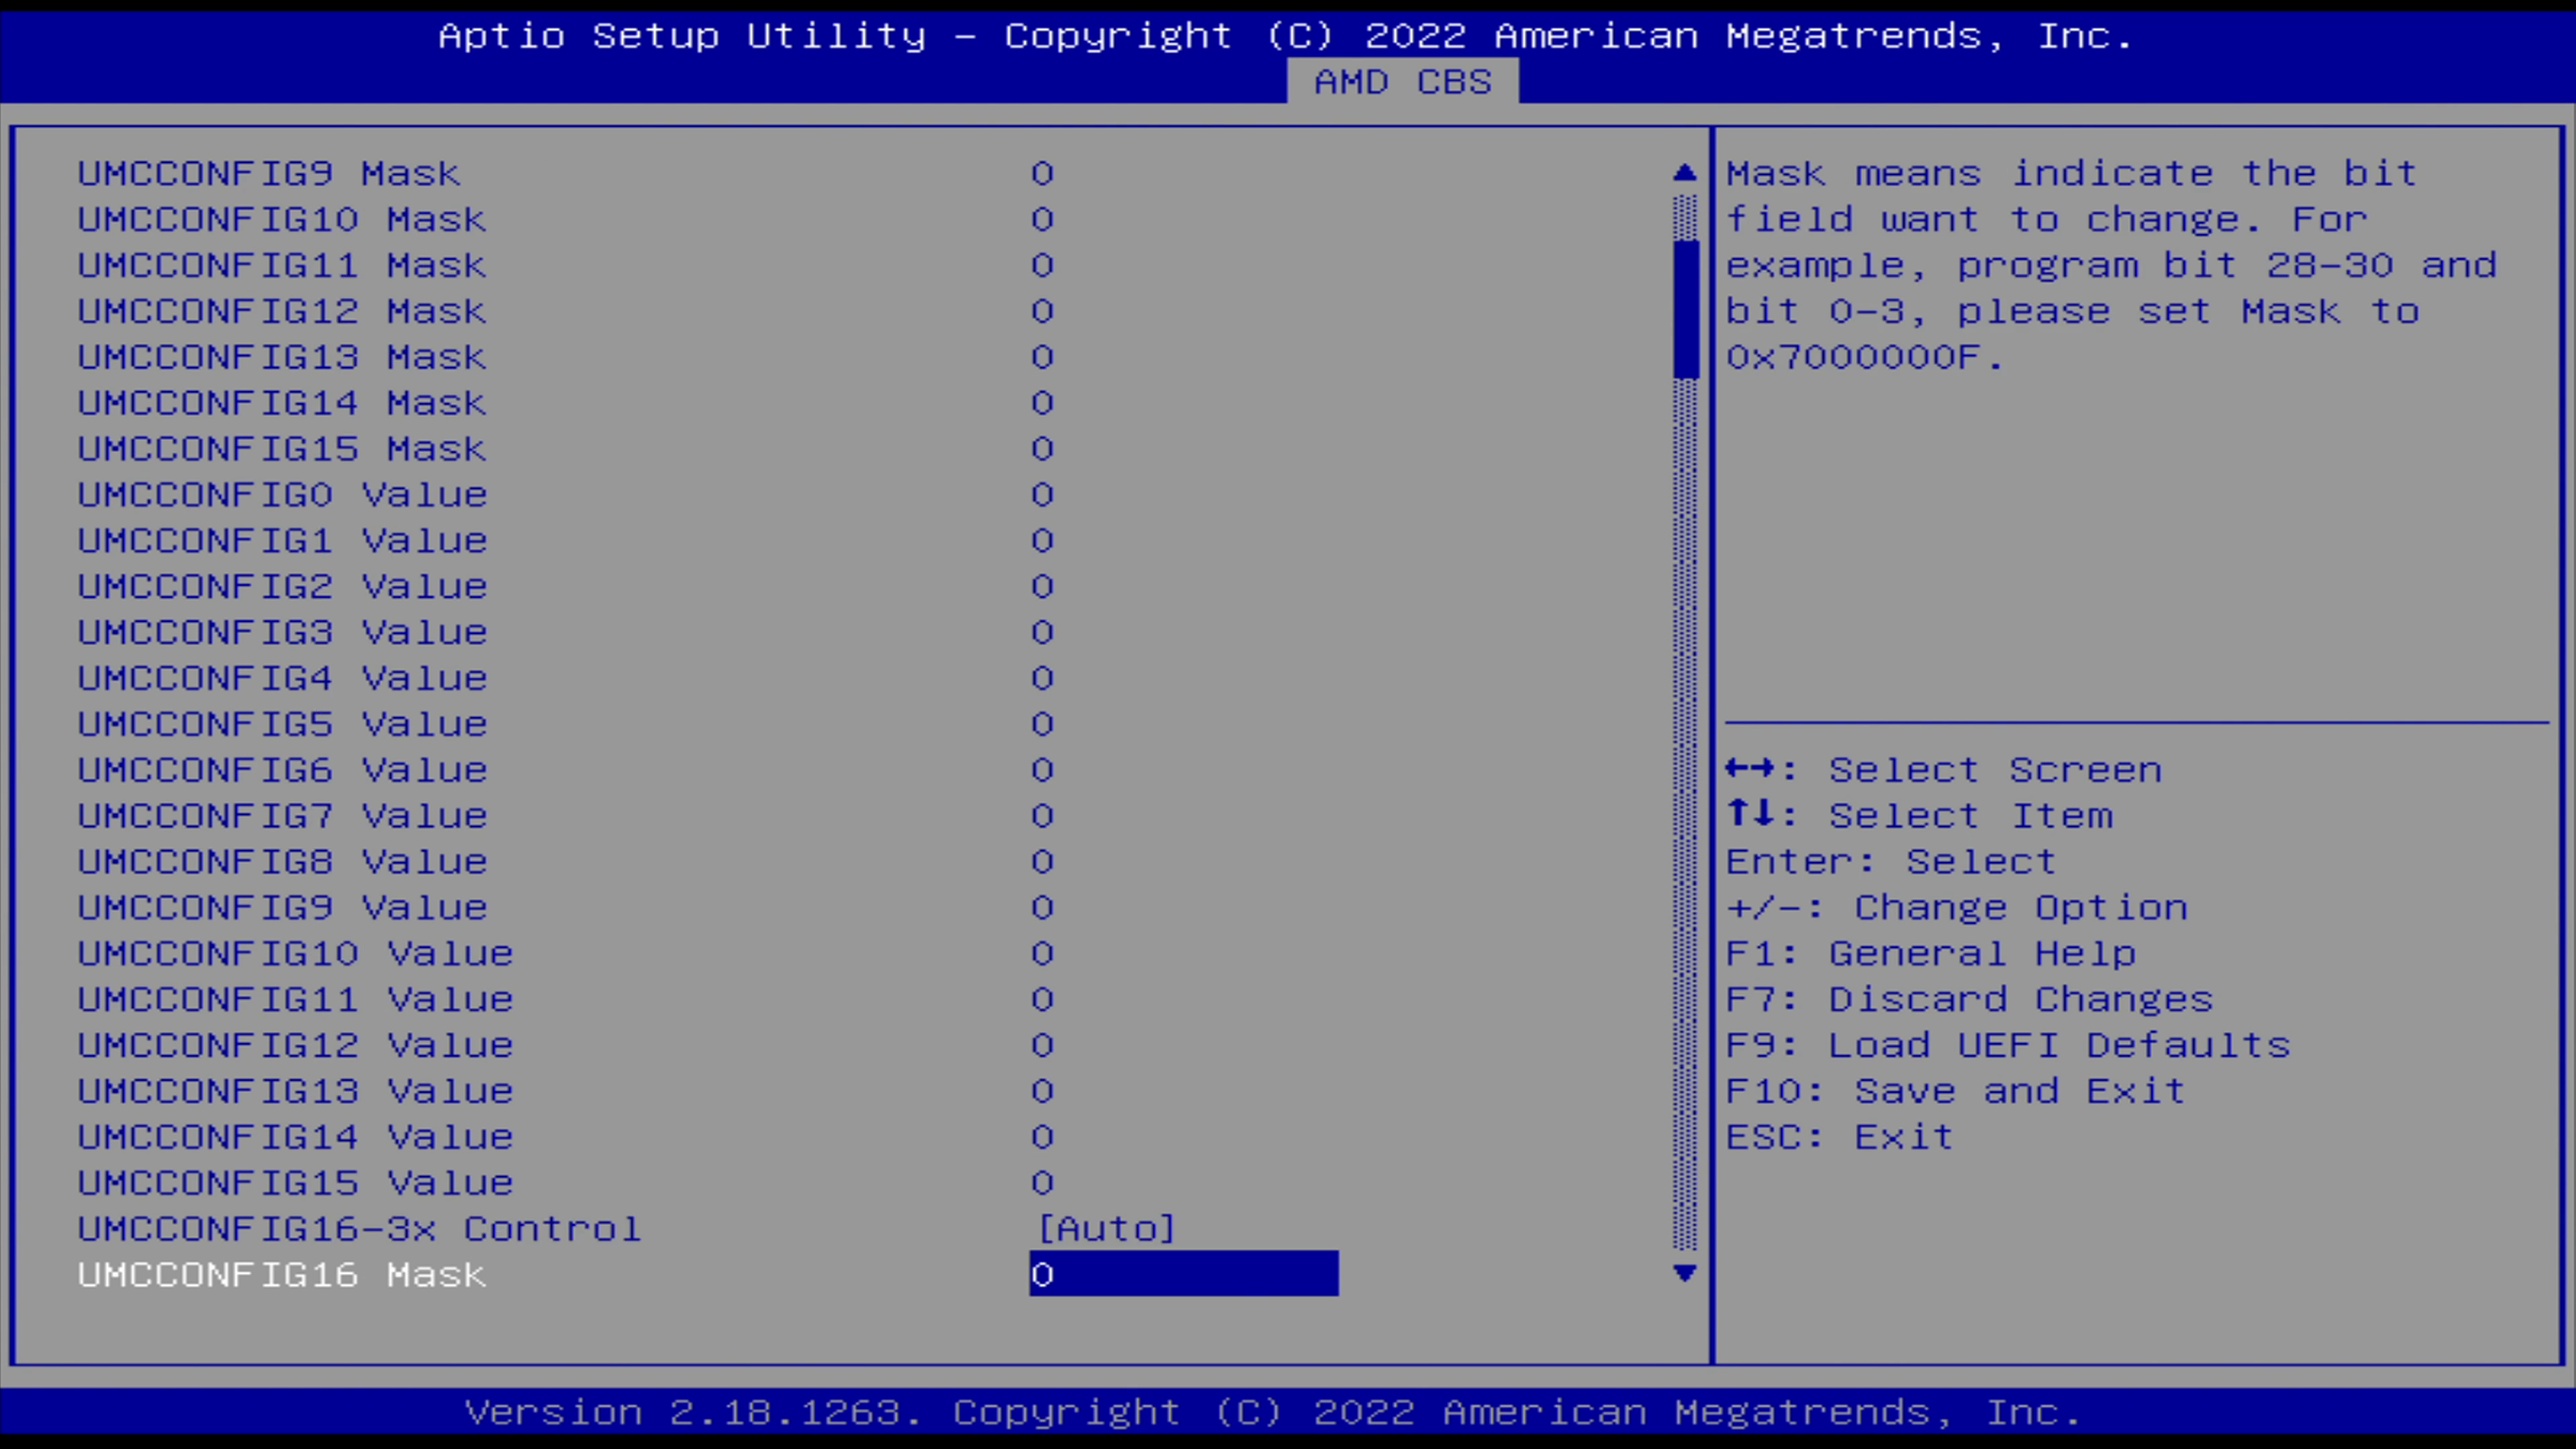Select UMCCONFIG15 Value setting
The width and height of the screenshot is (2576, 1449).
point(295,1183)
